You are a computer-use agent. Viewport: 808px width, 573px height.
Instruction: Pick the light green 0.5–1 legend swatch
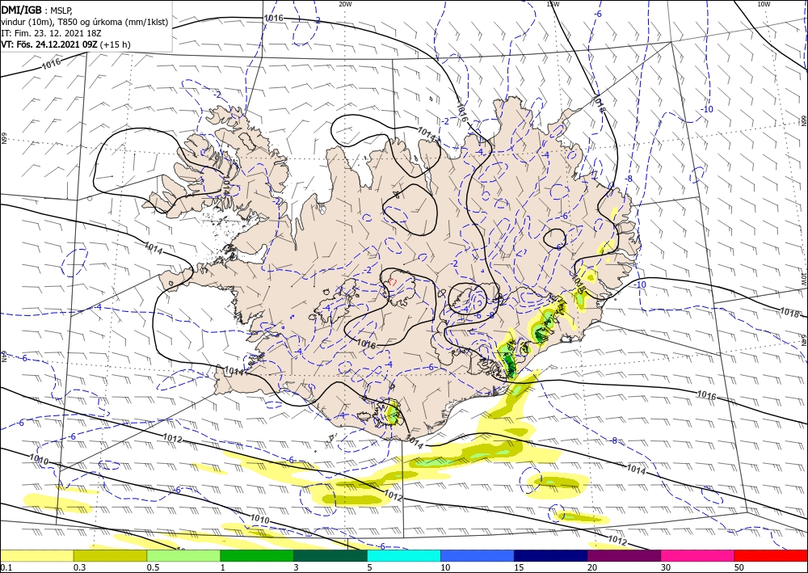tap(183, 555)
